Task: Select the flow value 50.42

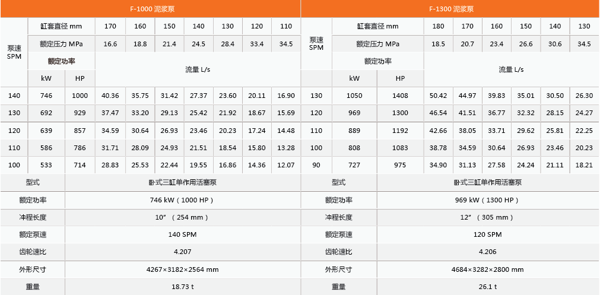Action: [438, 96]
